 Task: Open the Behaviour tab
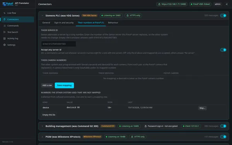click(x=113, y=23)
